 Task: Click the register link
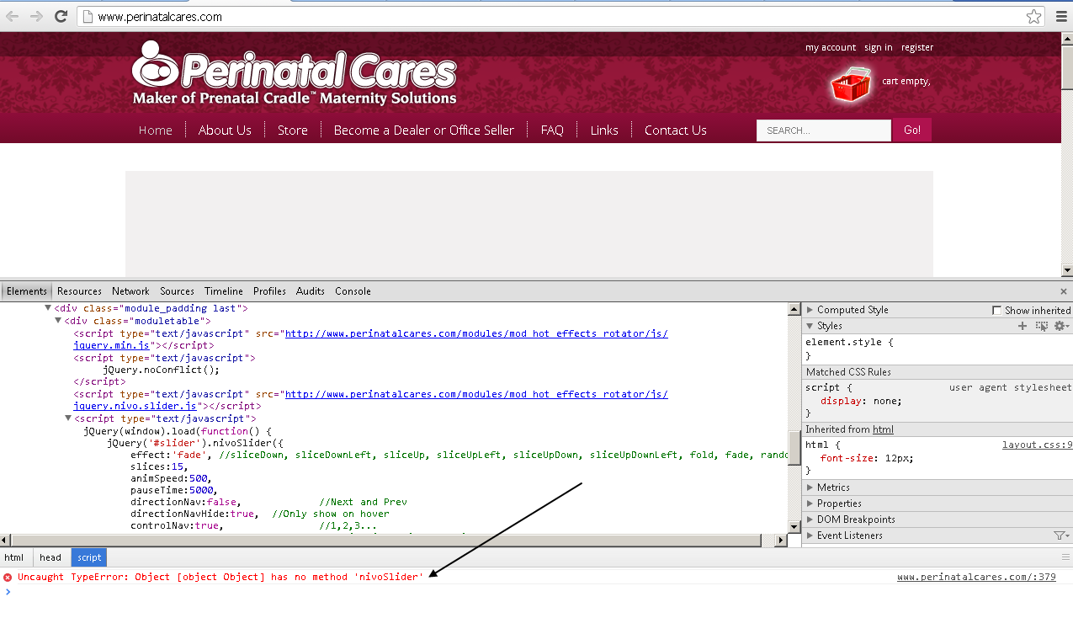pyautogui.click(x=917, y=48)
